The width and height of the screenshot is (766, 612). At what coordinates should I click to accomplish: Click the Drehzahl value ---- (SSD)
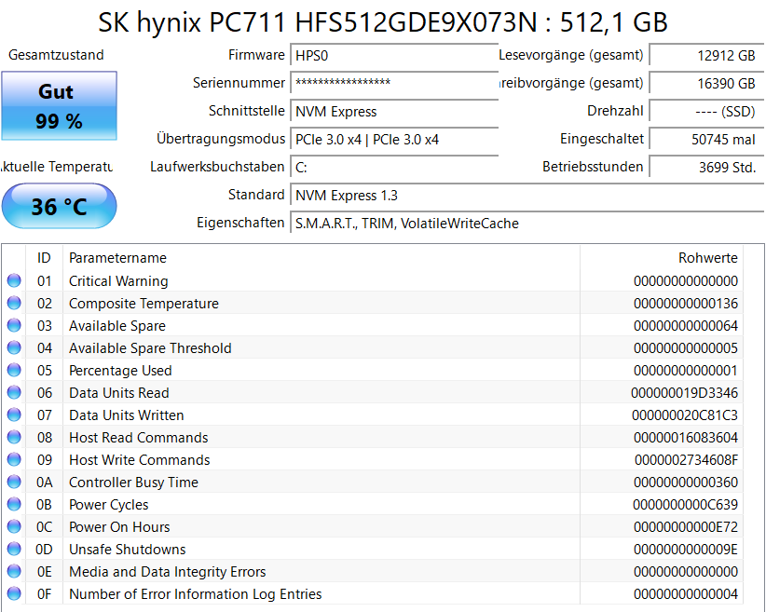click(x=706, y=112)
